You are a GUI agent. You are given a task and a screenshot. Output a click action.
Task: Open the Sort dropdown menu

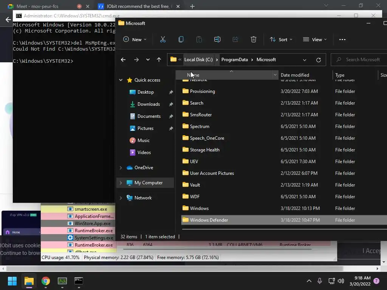coord(281,39)
